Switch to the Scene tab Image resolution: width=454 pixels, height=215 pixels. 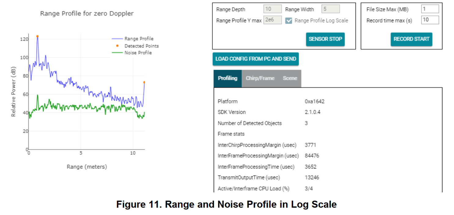point(290,78)
